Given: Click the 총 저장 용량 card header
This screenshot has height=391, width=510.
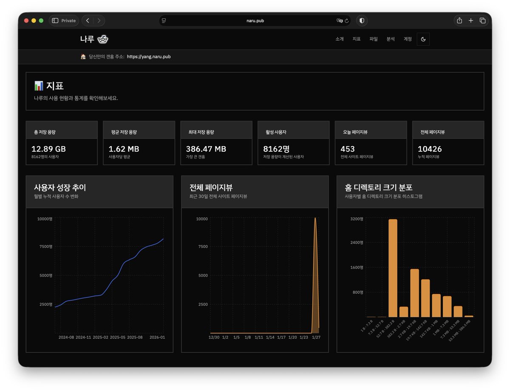Looking at the screenshot, I should [x=62, y=130].
